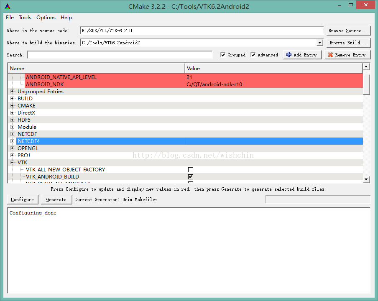Click the vertical scrollbar thumb of cache list
The image size is (378, 301).
(x=366, y=84)
